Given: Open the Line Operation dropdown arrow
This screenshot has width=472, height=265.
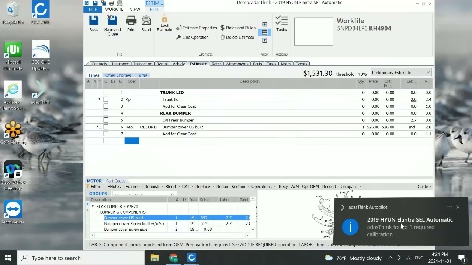Looking at the screenshot, I should (x=216, y=37).
